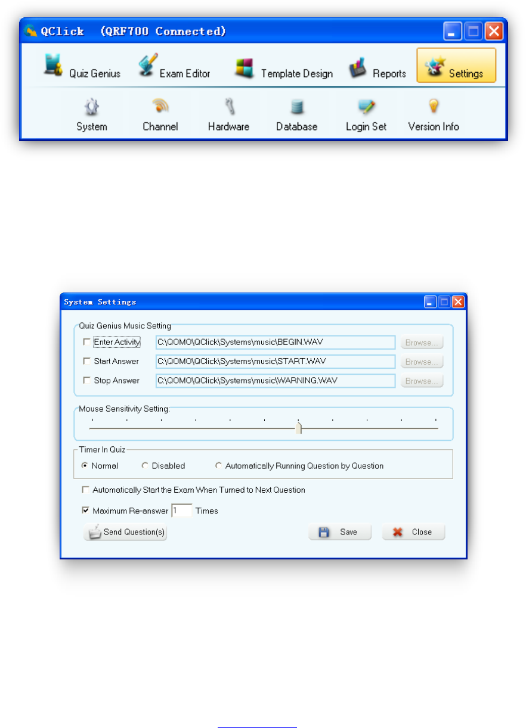
Task: Close the QClick main window
Action: 494,31
